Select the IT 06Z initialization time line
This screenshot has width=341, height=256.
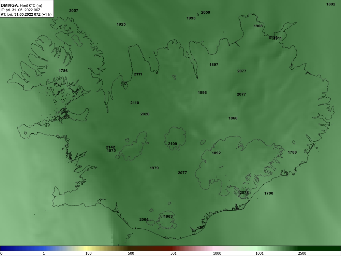click(20, 10)
